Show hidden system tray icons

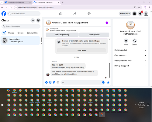pos(136,105)
